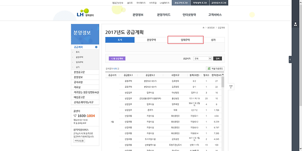Click the plus icon beside 공급계획
The image size is (302, 151).
tap(96, 47)
